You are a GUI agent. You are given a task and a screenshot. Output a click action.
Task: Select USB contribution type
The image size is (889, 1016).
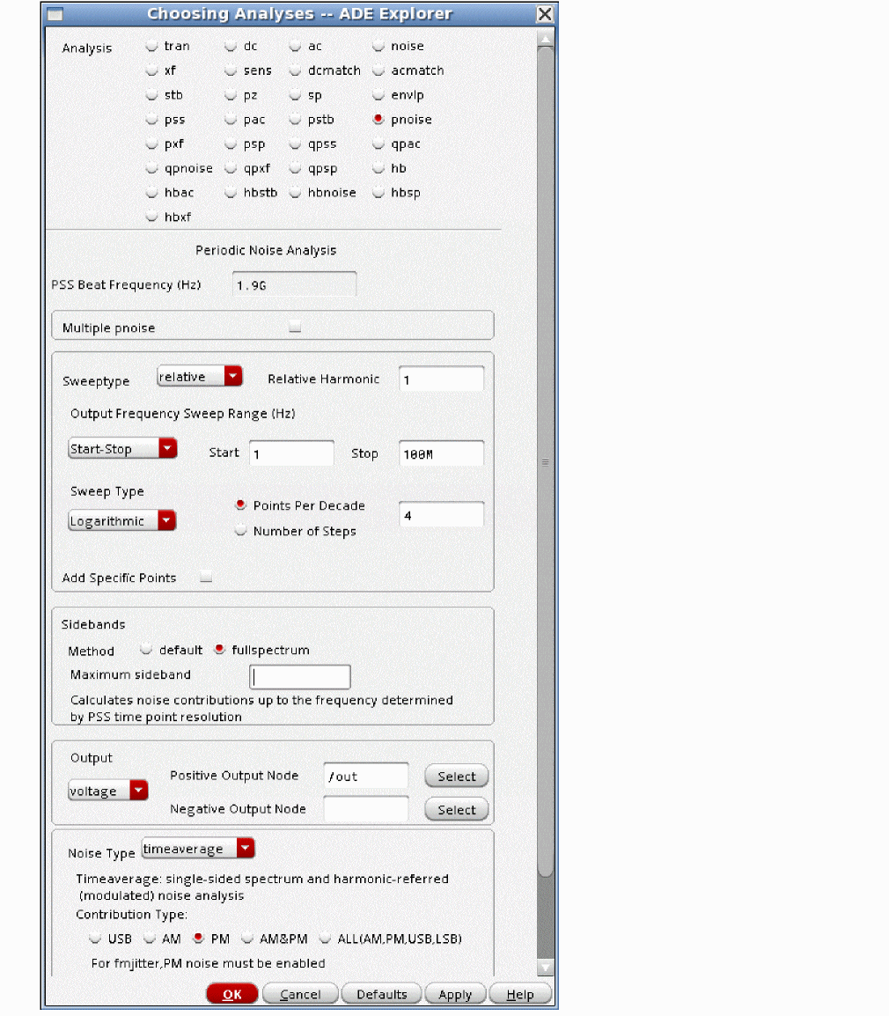(x=96, y=939)
